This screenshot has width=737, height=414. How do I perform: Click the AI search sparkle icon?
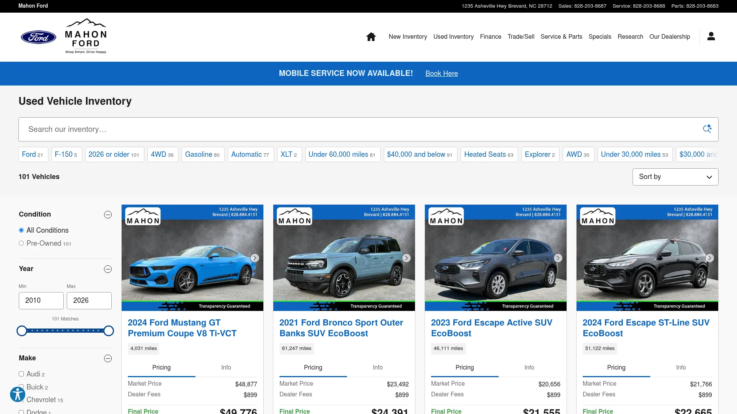click(707, 129)
